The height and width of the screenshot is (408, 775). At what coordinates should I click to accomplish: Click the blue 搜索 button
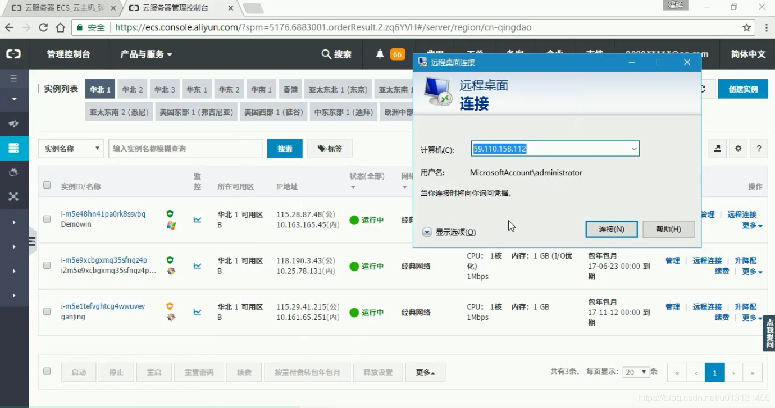(285, 149)
